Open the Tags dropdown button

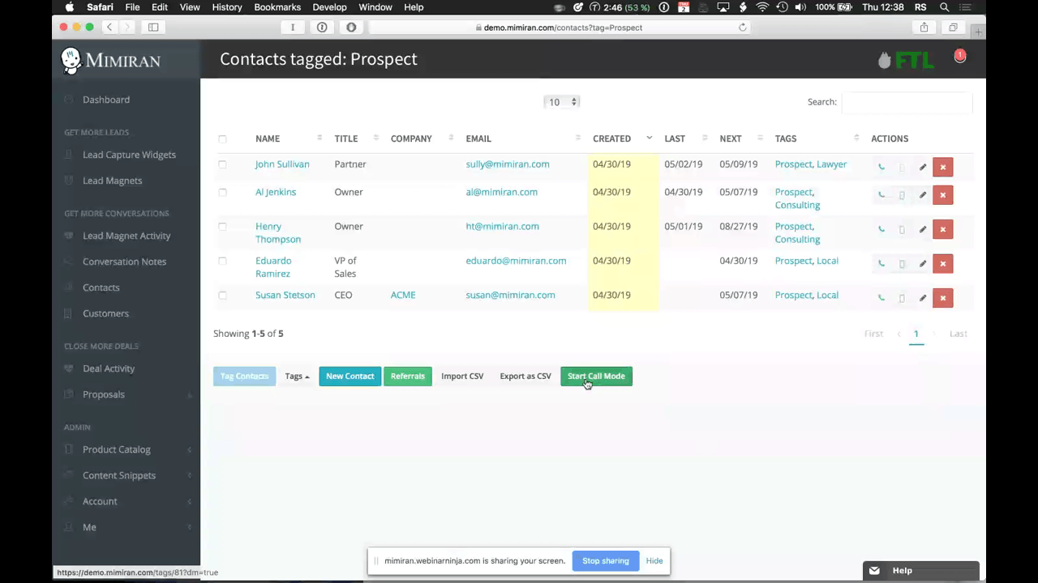tap(297, 377)
